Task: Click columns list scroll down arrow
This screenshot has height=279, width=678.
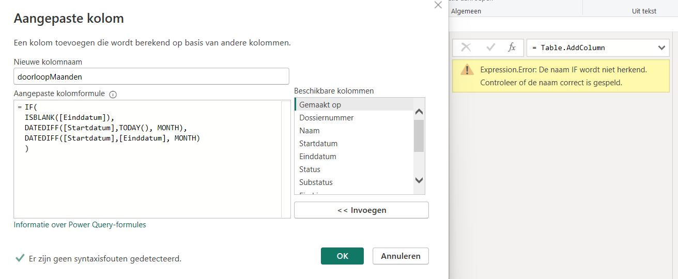Action: click(419, 180)
